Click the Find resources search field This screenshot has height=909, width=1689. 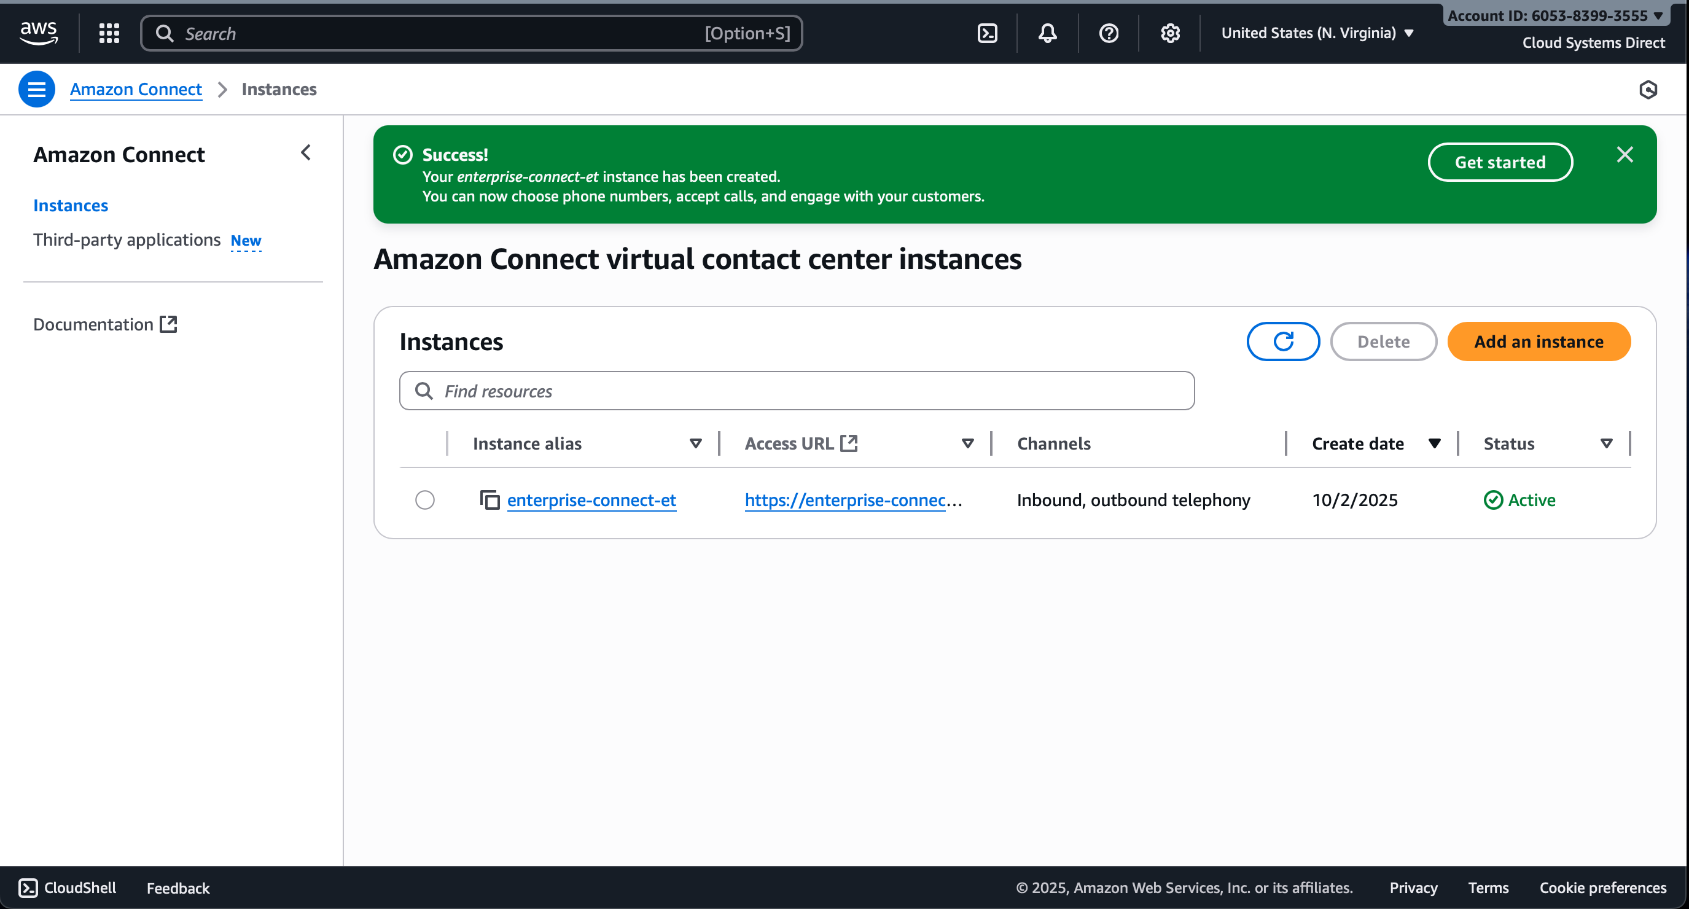[796, 391]
